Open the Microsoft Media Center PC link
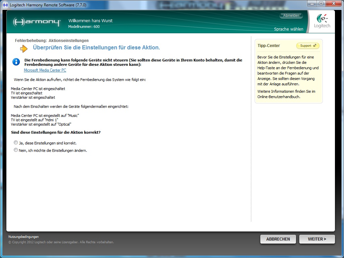344x258 pixels. coord(45,70)
